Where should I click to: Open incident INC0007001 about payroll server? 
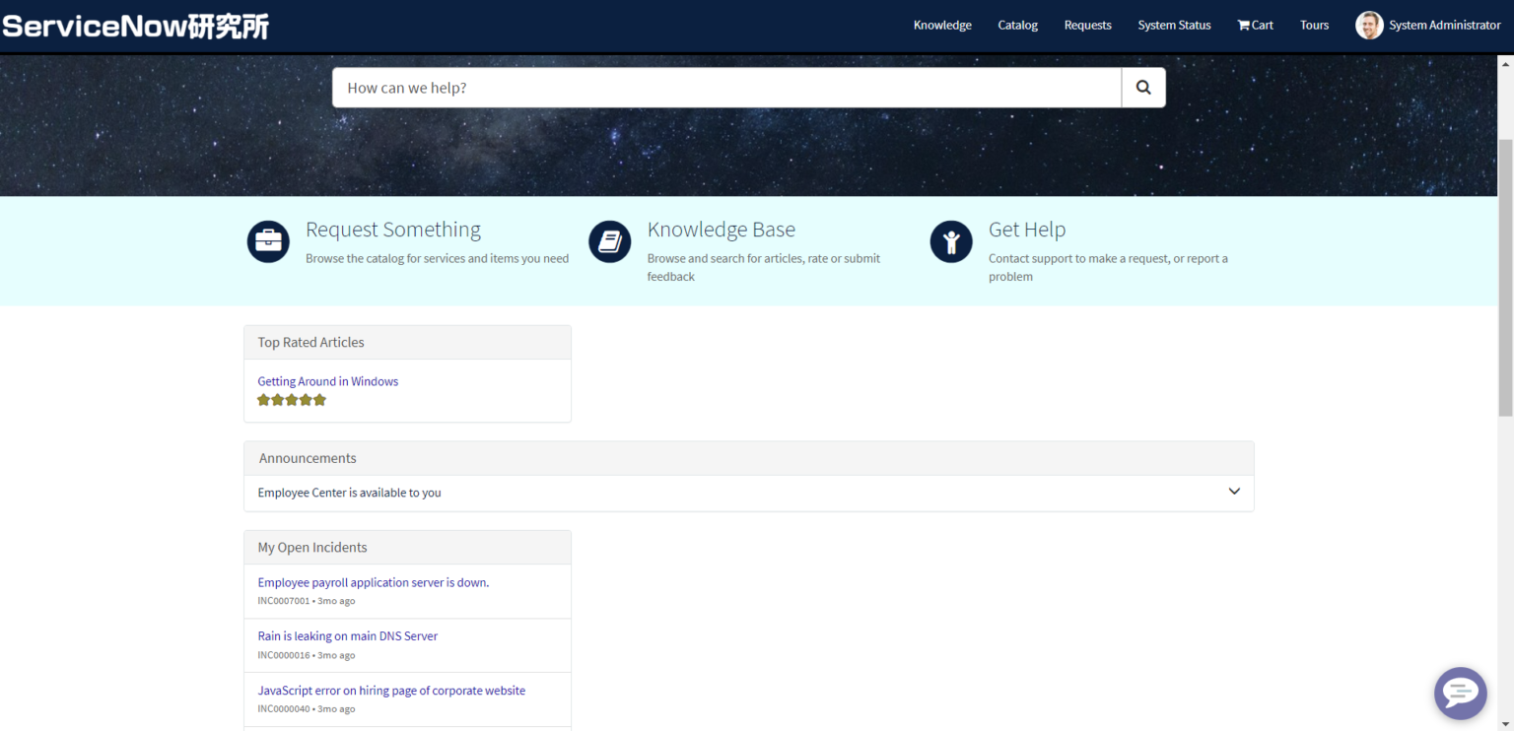[373, 581]
